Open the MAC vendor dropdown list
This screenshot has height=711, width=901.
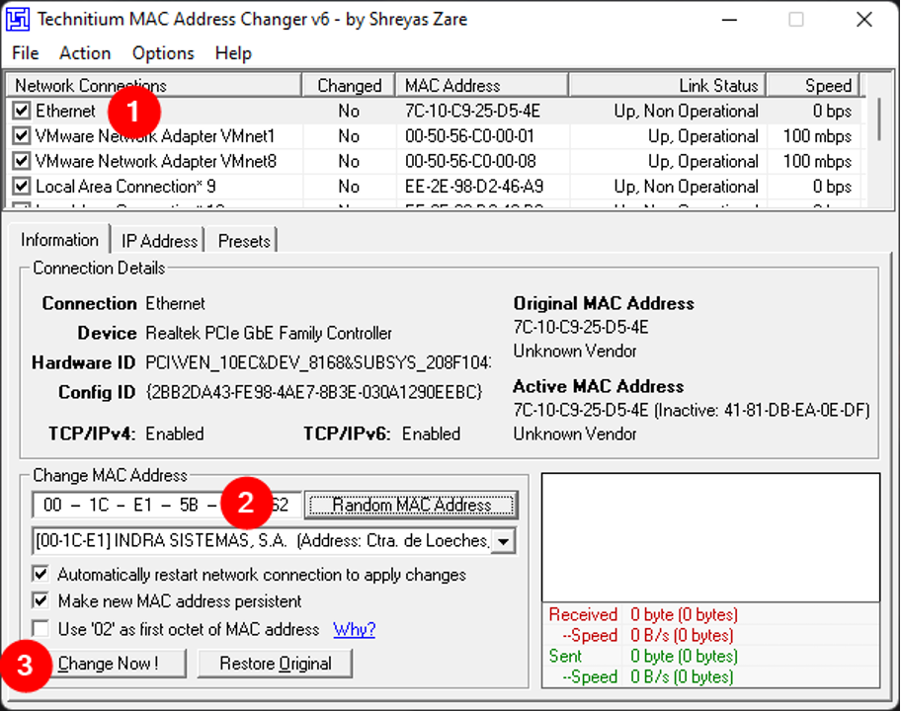pos(502,540)
